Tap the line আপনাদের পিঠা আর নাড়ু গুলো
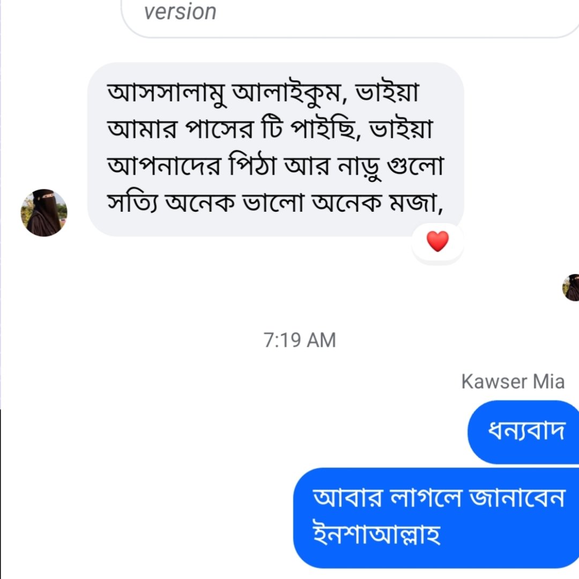The width and height of the screenshot is (579, 579). (x=276, y=166)
